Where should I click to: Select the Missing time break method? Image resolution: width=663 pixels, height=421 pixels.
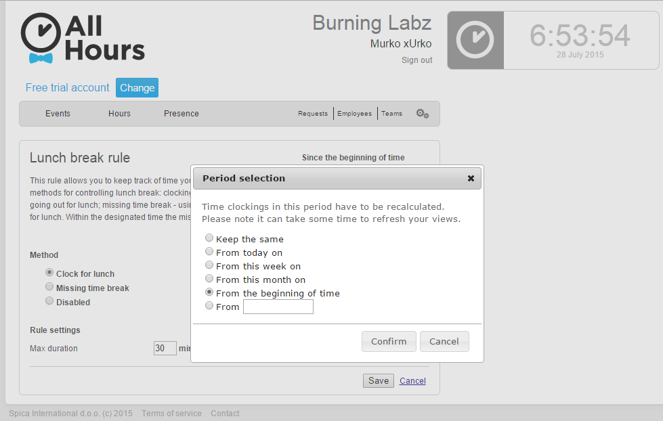(x=49, y=287)
